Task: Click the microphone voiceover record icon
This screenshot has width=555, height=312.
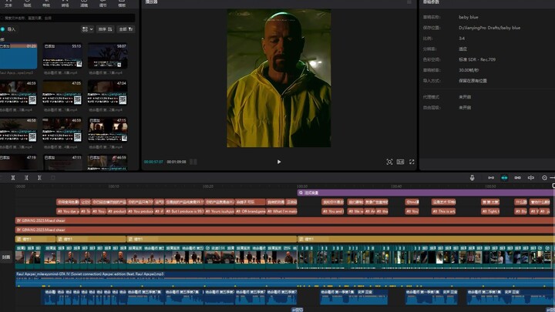Action: coord(473,178)
